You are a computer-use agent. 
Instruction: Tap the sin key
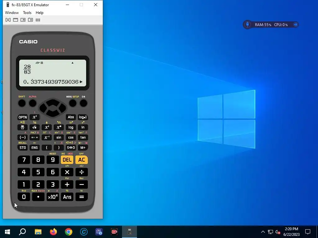59,137
